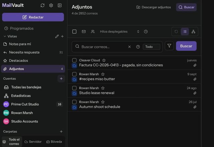This screenshot has width=214, height=147.
Task: Select Prime Cut Studio account
Action: click(33, 104)
